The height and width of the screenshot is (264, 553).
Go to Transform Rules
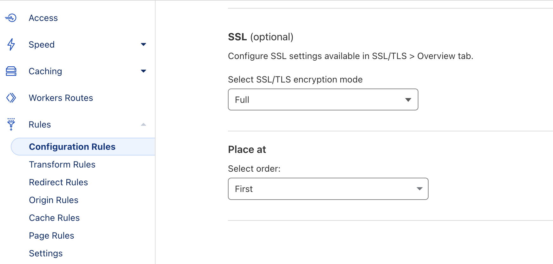coord(62,164)
